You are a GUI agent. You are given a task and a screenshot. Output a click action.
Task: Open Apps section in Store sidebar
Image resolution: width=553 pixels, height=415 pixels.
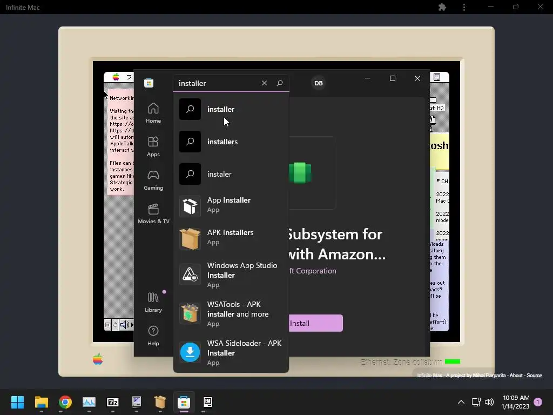tap(153, 146)
